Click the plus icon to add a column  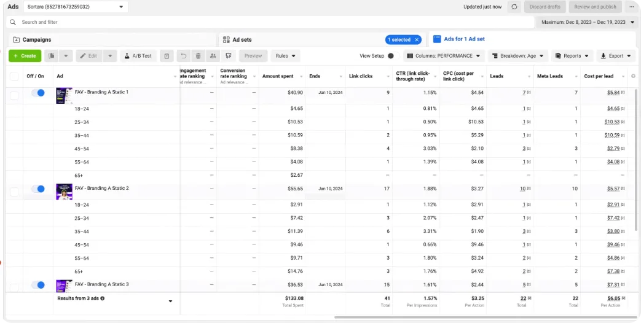633,76
